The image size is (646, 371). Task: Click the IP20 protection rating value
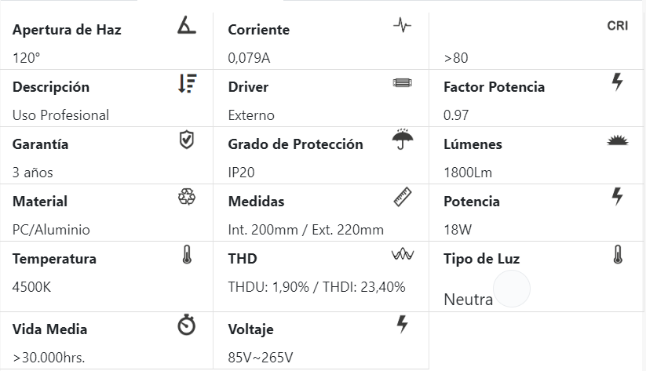pos(241,173)
